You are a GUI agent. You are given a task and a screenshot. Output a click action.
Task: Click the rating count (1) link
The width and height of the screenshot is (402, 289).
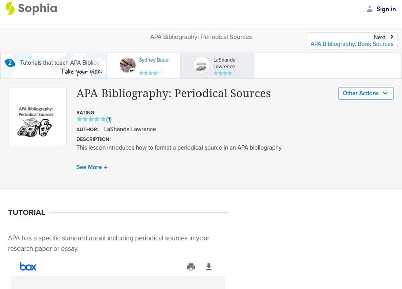109,119
